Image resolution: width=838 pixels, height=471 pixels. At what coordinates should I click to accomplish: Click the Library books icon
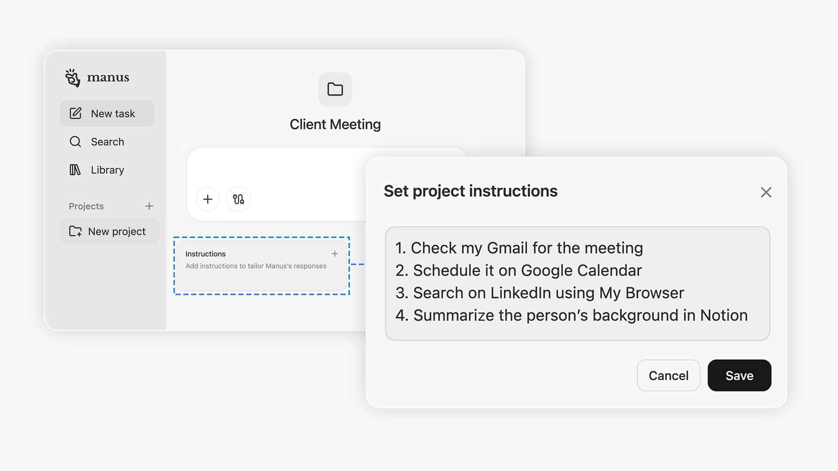[75, 170]
